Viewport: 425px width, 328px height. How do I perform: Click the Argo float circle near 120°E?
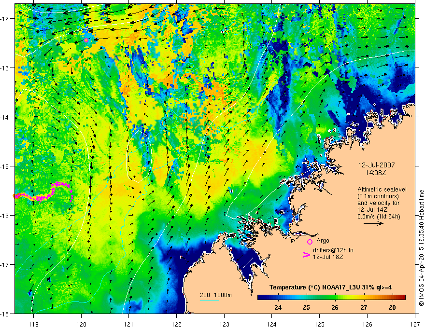coord(86,41)
